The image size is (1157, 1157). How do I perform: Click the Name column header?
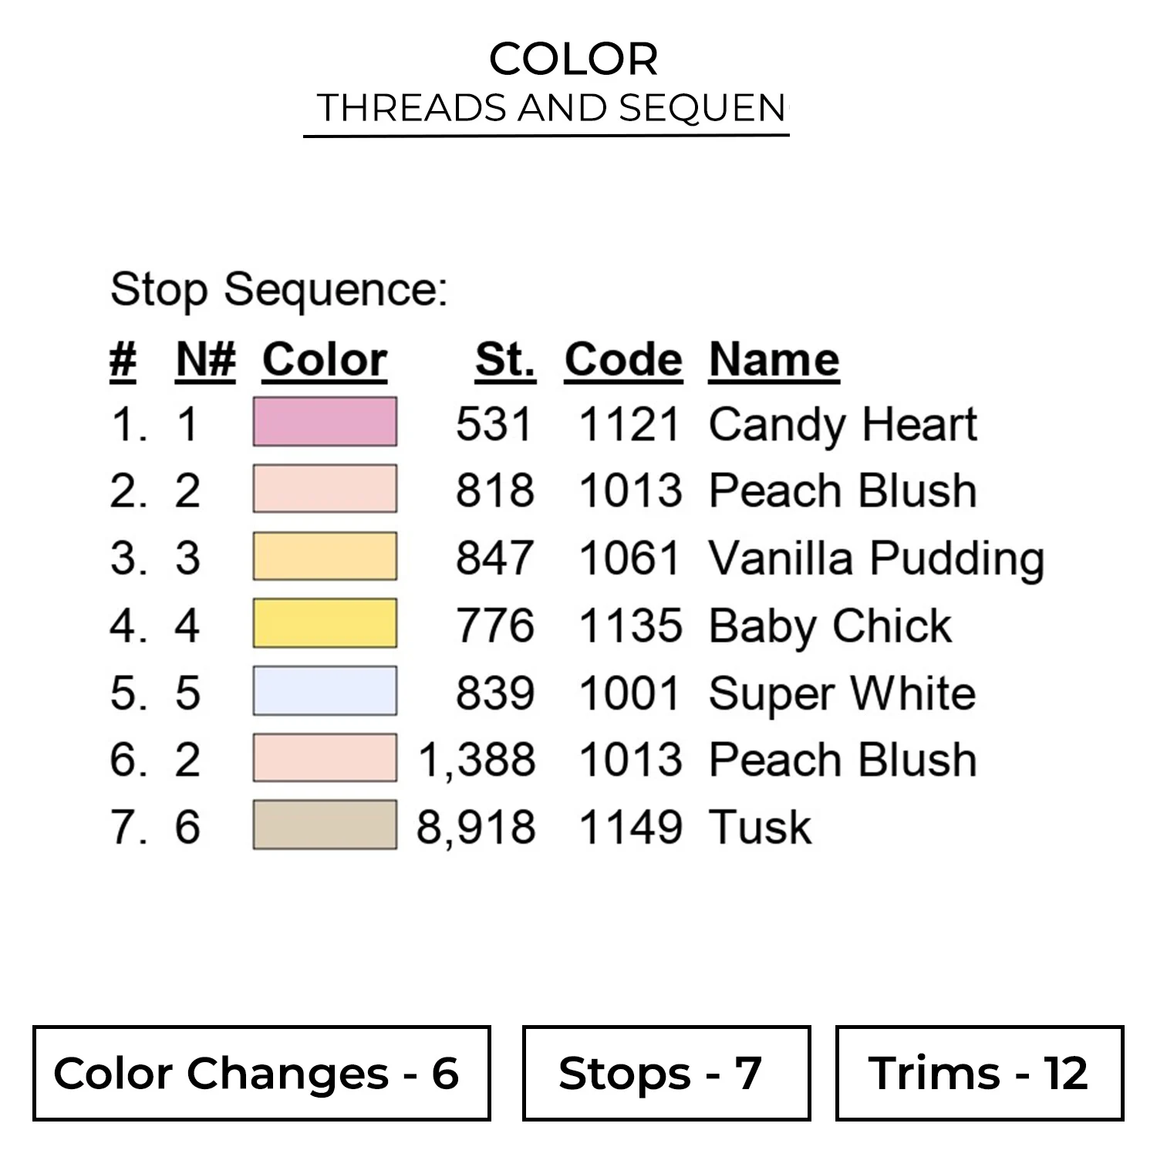[774, 360]
